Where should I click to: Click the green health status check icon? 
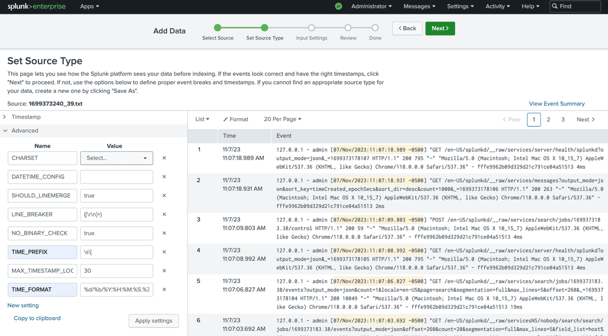tap(338, 6)
